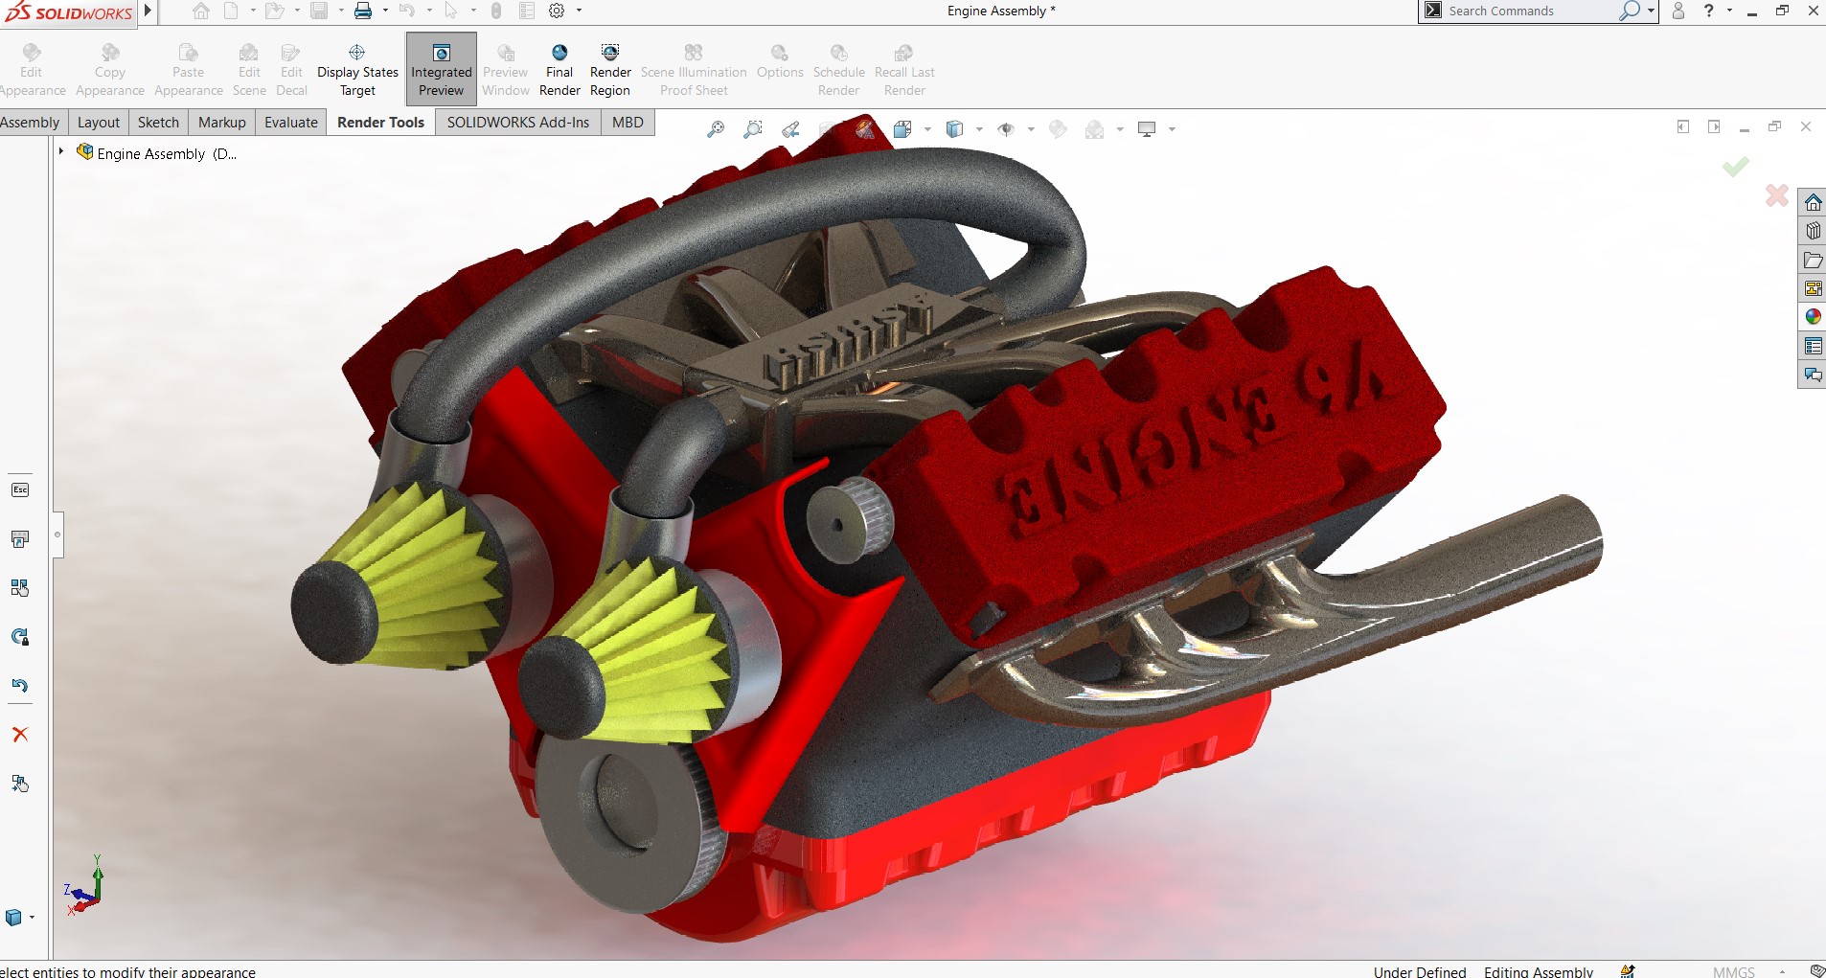Screen dimensions: 1826x978
Task: Open the View Orientation dropdown arrow
Action: pyautogui.click(x=927, y=129)
